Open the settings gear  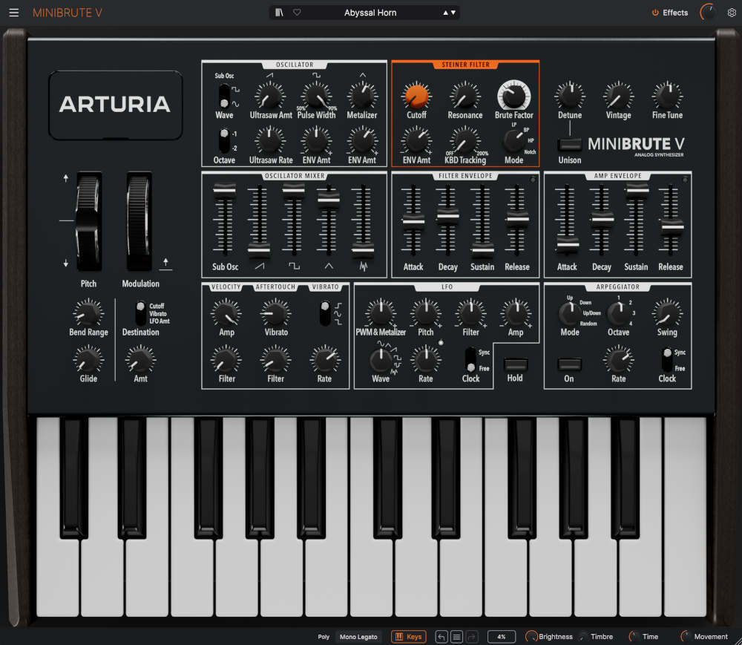(x=731, y=12)
